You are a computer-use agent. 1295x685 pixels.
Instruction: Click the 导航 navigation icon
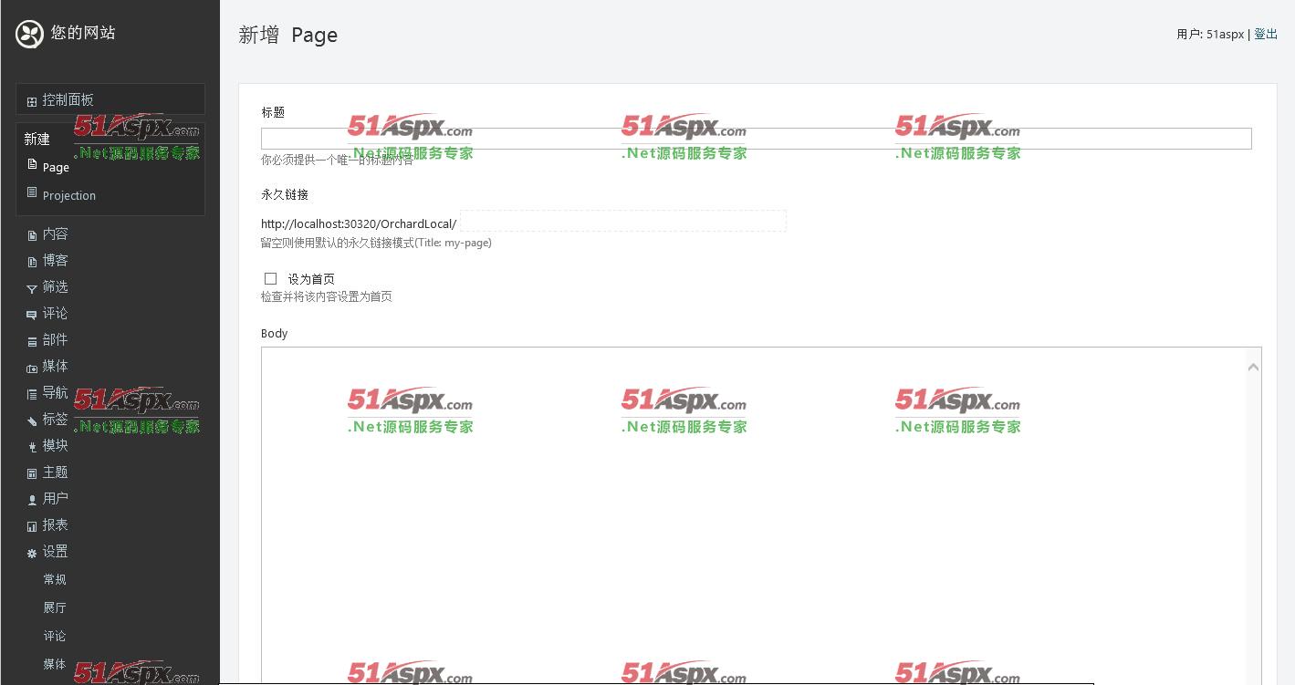[x=32, y=394]
